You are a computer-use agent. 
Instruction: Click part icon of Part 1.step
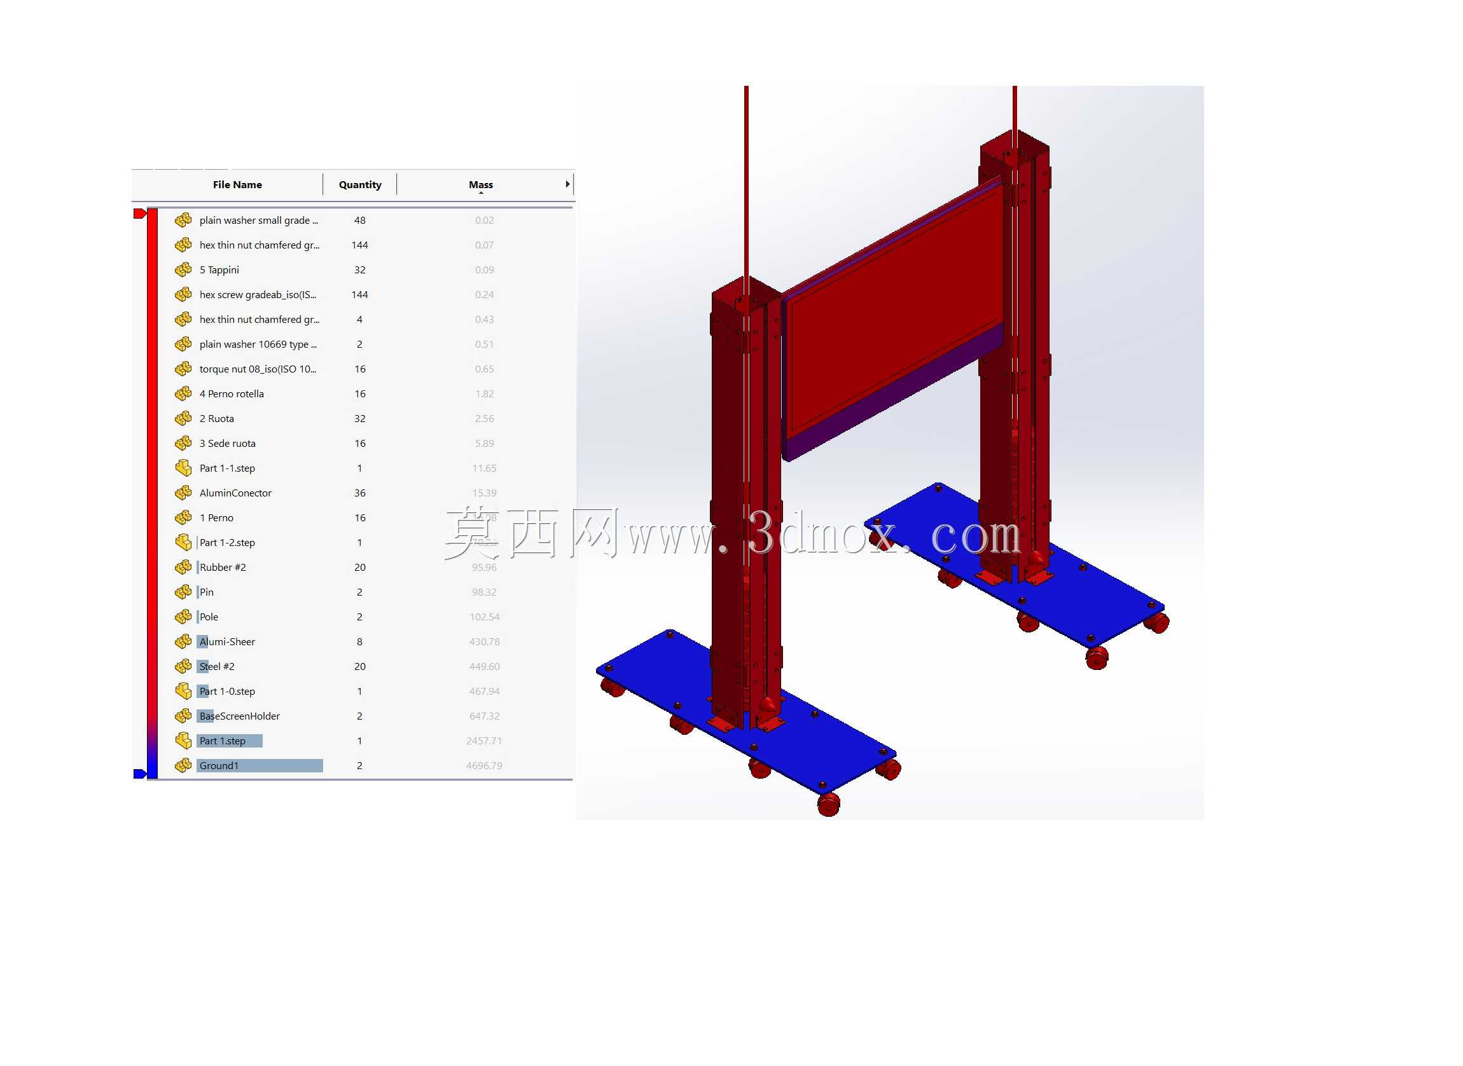pos(183,741)
